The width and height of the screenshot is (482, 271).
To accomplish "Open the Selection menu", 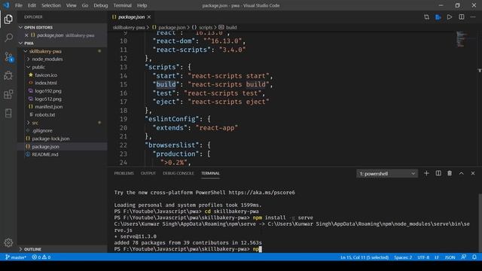I will [51, 5].
